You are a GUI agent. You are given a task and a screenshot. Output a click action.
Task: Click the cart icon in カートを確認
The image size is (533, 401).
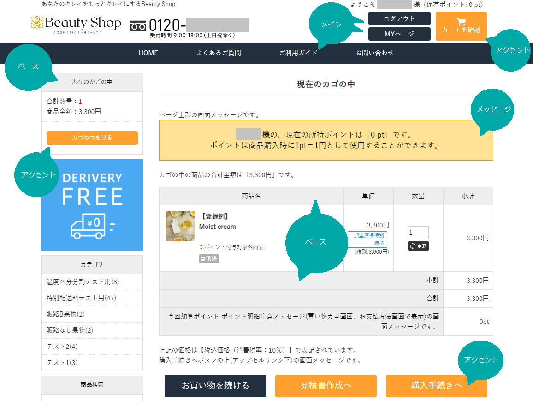point(461,22)
